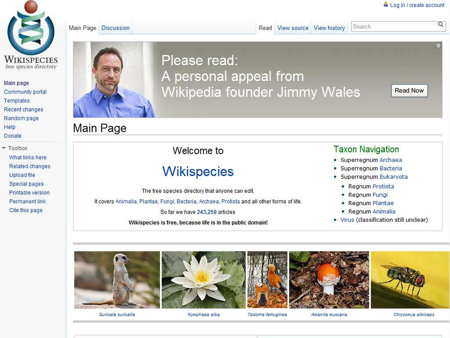Click the 243,259 article count link

coord(207,212)
